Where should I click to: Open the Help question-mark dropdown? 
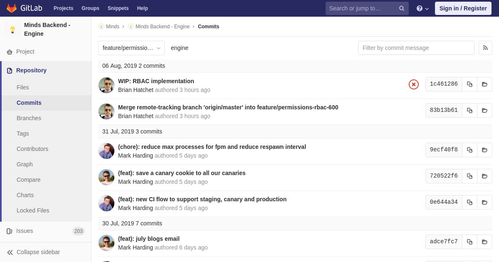(422, 8)
